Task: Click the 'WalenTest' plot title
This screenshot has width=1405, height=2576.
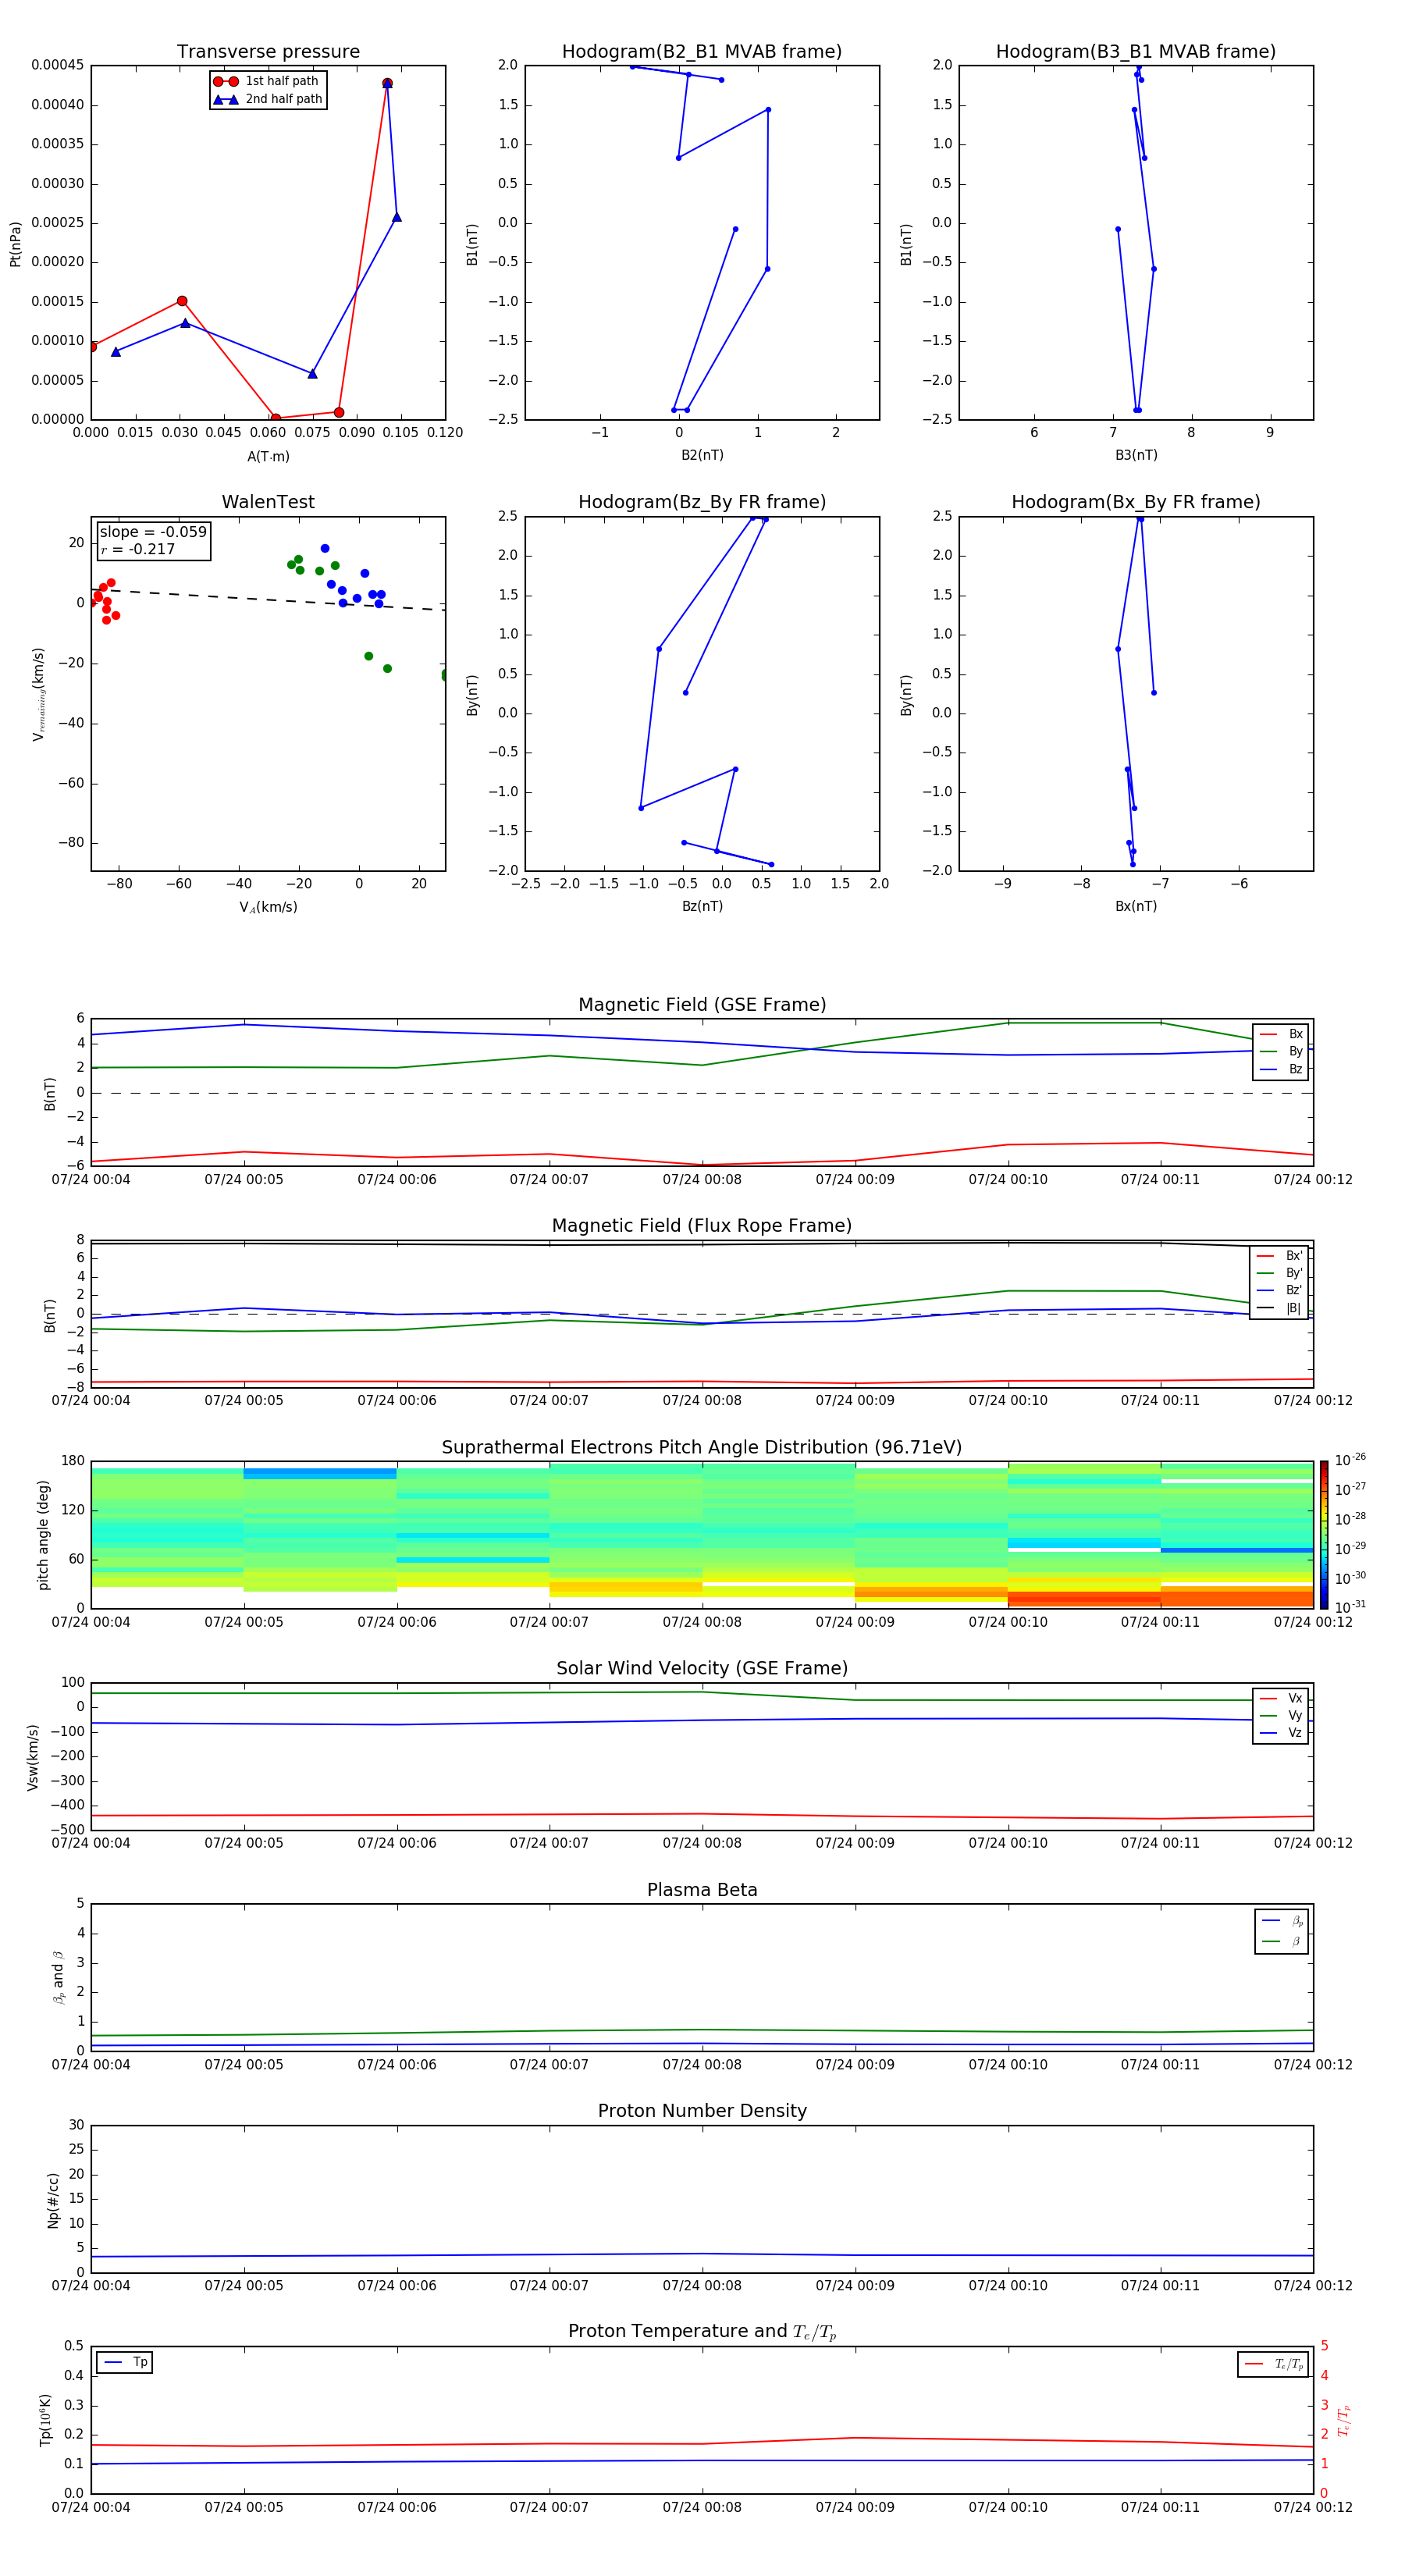Action: tap(268, 502)
